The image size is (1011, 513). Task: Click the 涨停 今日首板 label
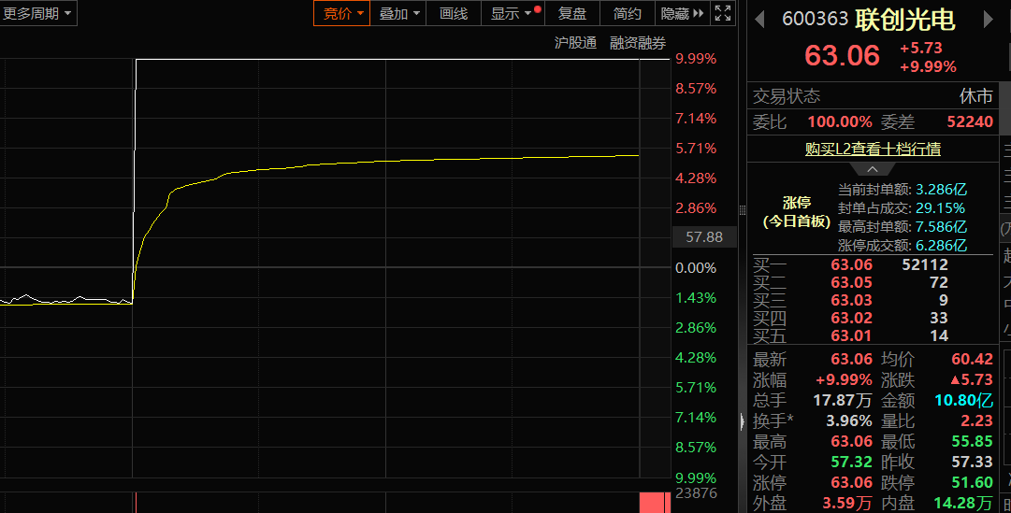click(796, 212)
